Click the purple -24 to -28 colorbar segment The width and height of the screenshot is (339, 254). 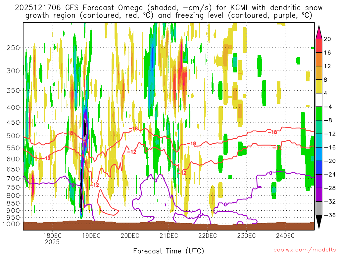pyautogui.click(x=319, y=181)
